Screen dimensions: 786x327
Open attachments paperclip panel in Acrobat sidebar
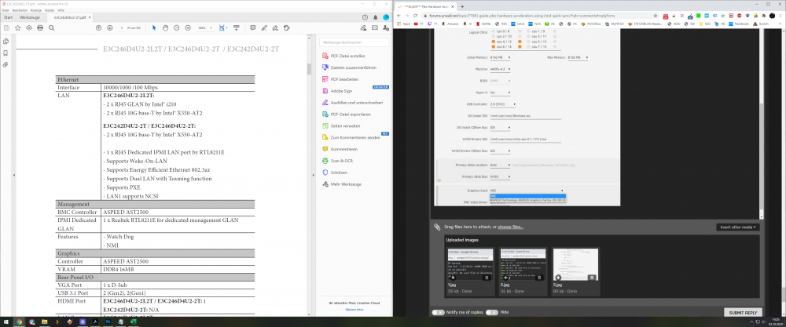pyautogui.click(x=6, y=64)
